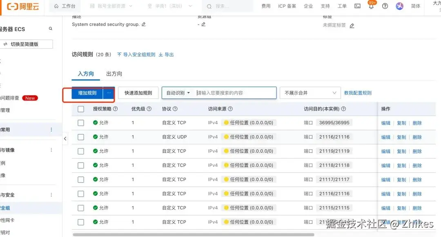
Task: Open the 与安全 section three-dot menu
Action: click(x=51, y=195)
